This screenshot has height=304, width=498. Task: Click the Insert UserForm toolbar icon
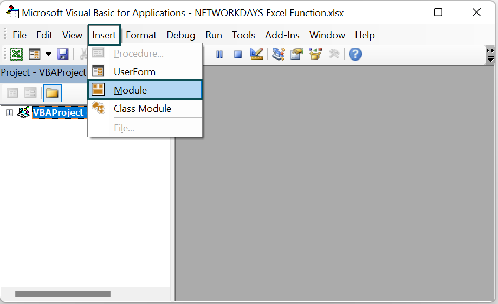tap(34, 54)
